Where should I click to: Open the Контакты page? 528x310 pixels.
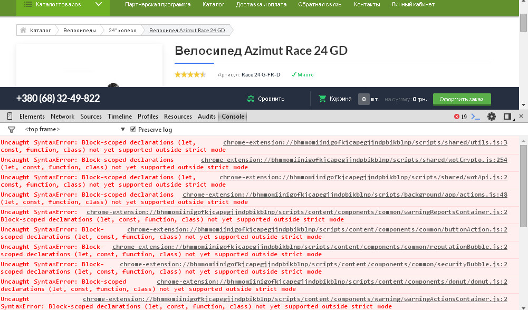tap(367, 4)
